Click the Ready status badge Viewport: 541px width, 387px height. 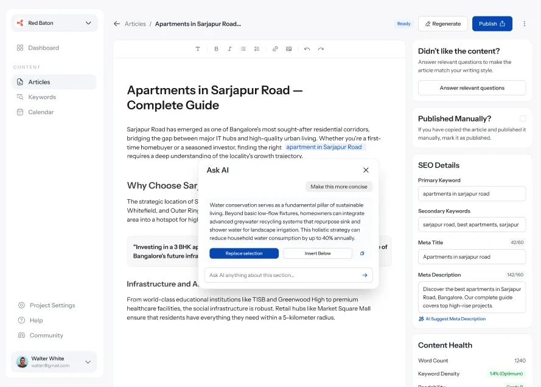pyautogui.click(x=403, y=24)
